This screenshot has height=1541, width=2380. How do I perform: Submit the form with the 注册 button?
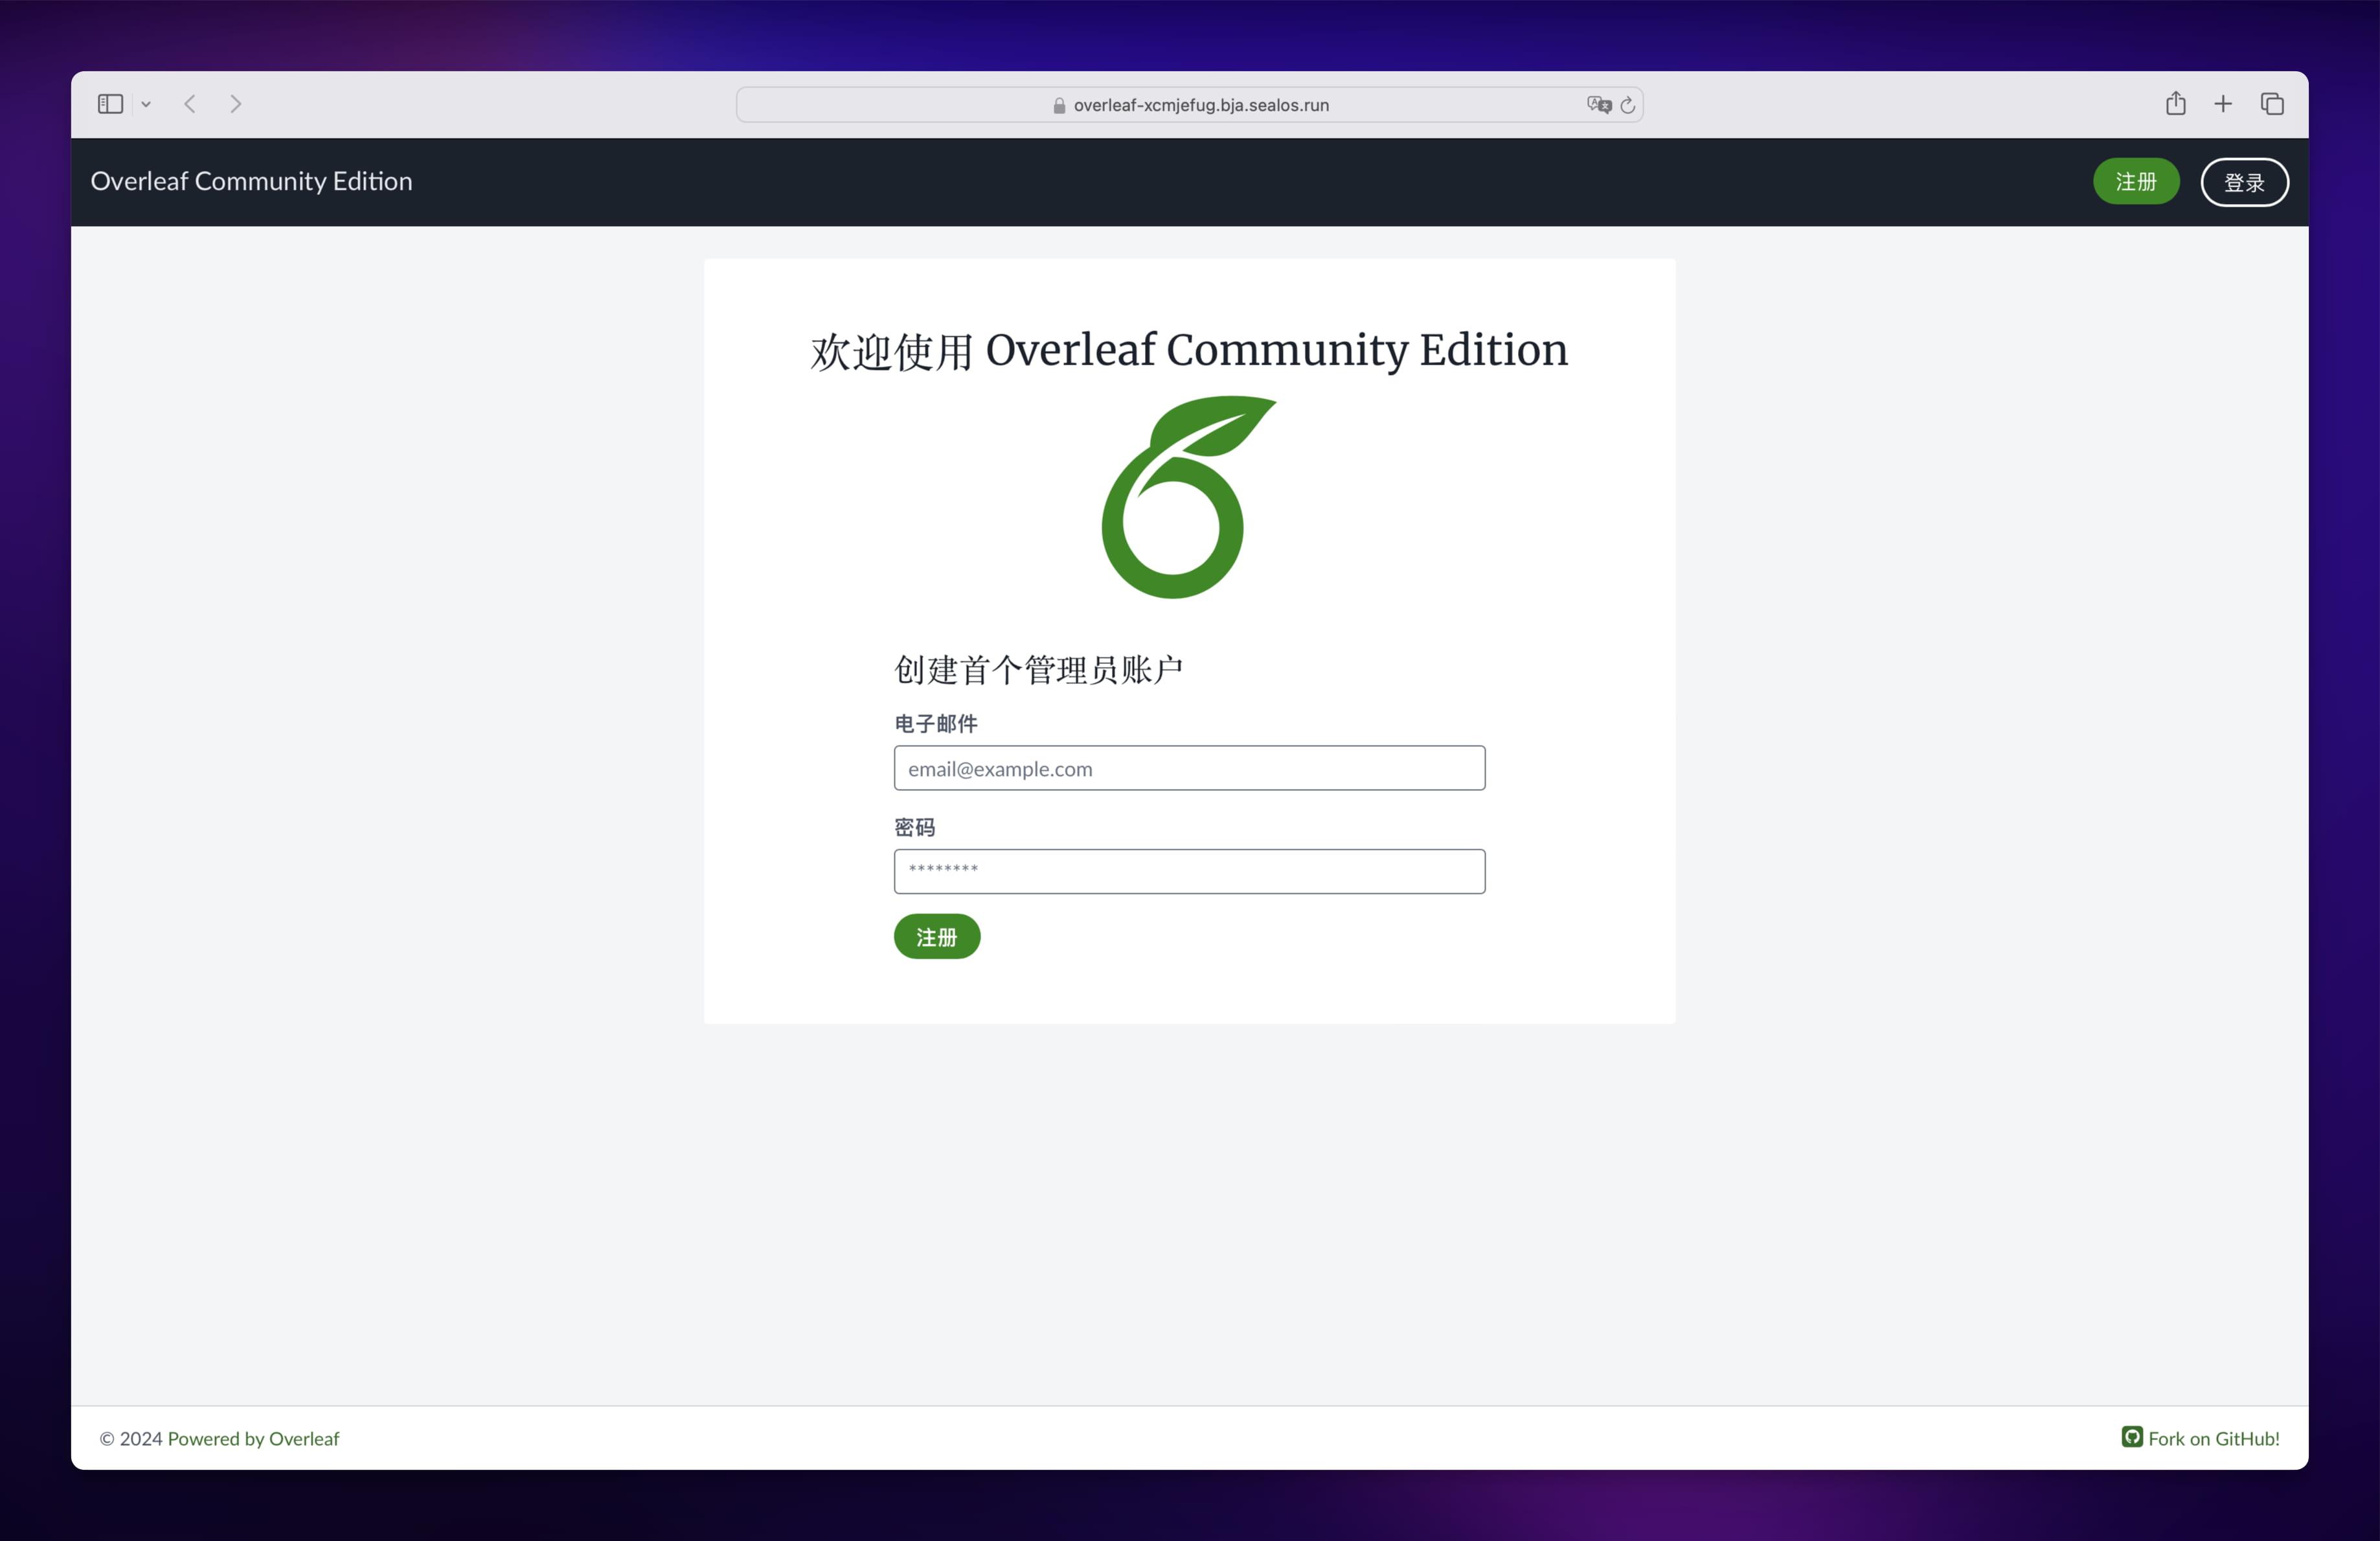(x=936, y=937)
